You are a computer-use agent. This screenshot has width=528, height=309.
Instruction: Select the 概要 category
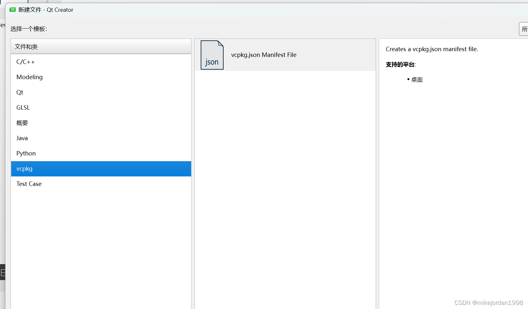click(x=101, y=123)
